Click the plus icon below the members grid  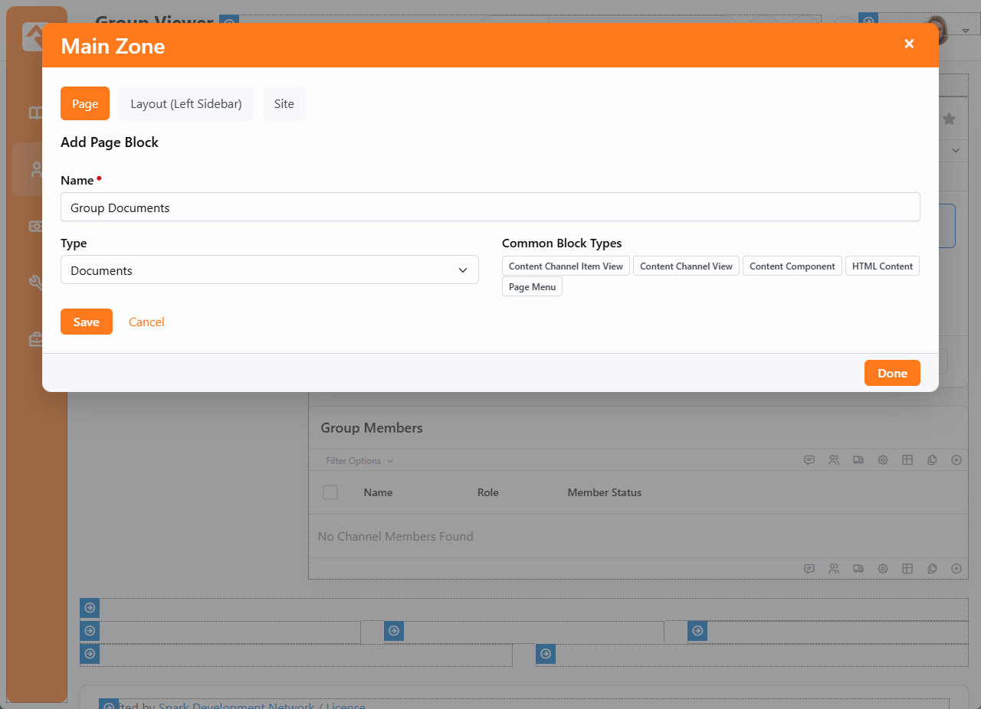tap(956, 569)
